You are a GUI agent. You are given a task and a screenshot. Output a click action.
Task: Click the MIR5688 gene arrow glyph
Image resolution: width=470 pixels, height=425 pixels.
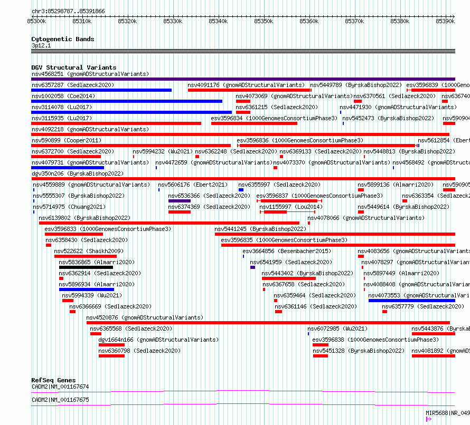(429, 419)
